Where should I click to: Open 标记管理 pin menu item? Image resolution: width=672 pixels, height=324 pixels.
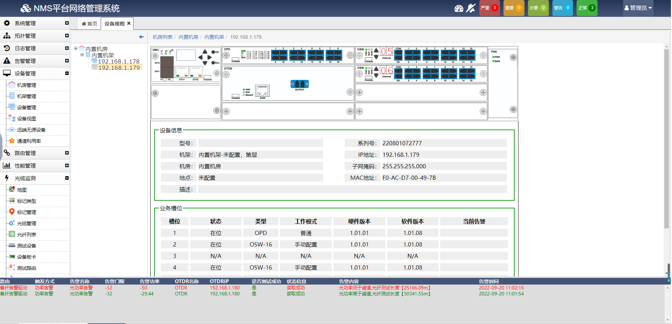coord(27,212)
